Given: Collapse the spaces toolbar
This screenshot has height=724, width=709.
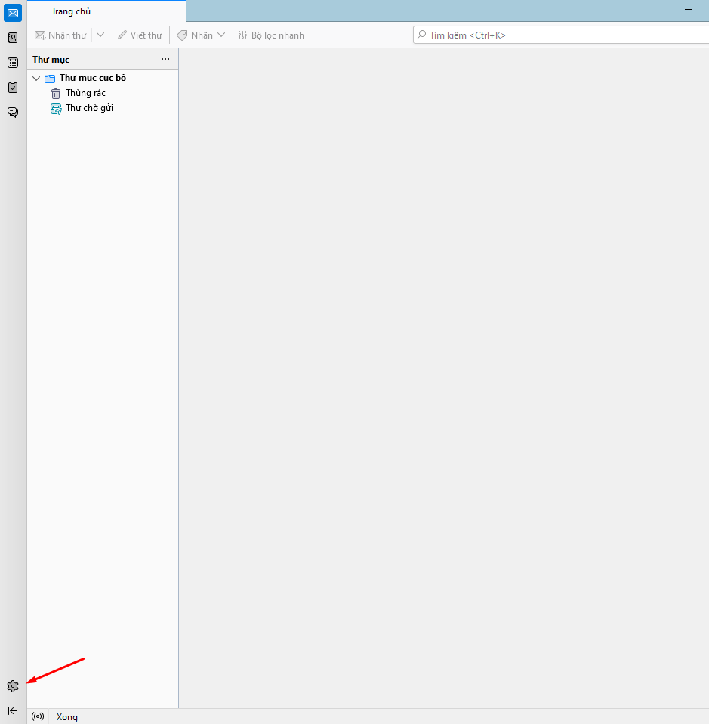Looking at the screenshot, I should click(x=12, y=710).
